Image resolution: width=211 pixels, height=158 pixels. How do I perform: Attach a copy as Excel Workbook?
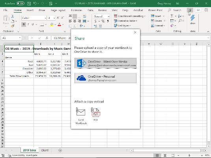(x=81, y=116)
